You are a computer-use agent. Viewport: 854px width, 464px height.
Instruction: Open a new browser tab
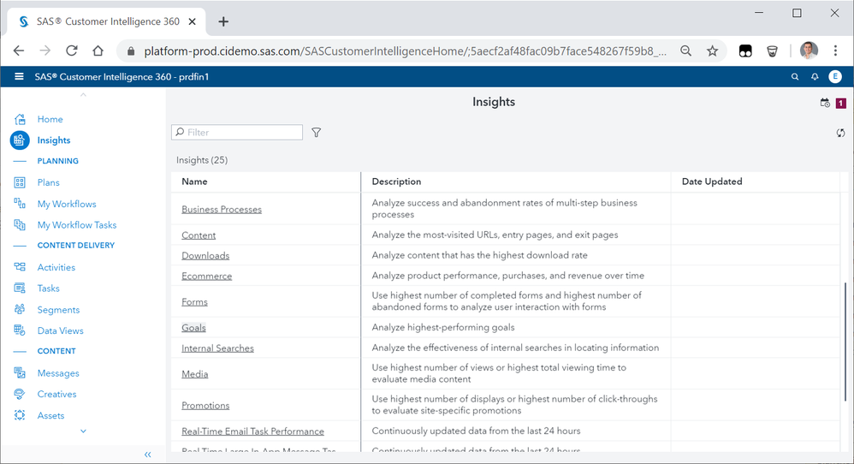(223, 21)
